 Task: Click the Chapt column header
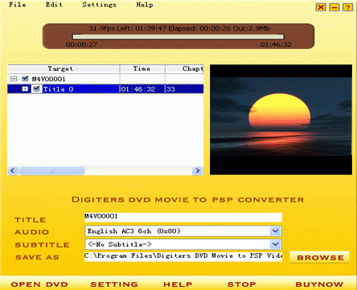point(184,69)
